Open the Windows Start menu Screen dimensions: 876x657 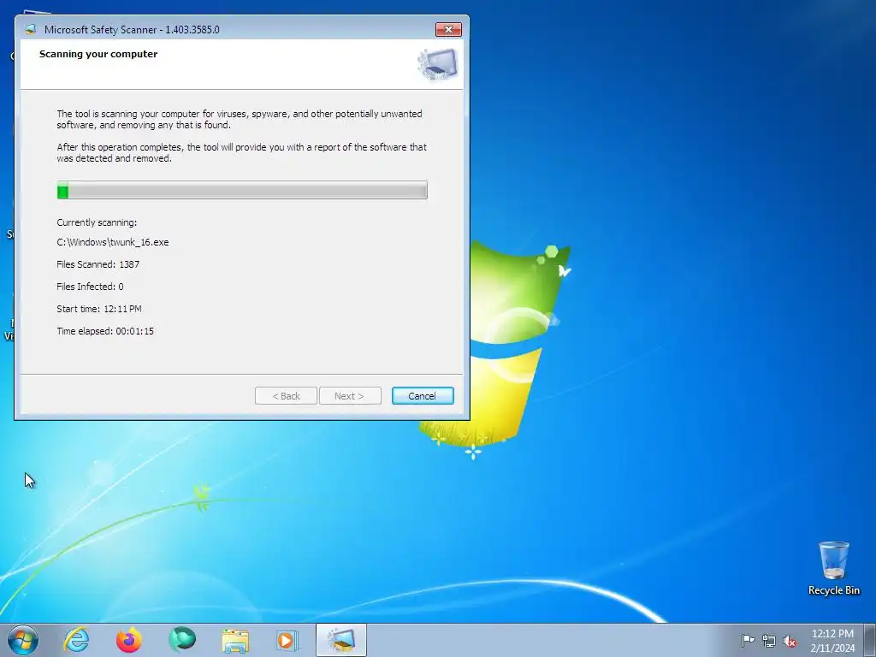(23, 640)
